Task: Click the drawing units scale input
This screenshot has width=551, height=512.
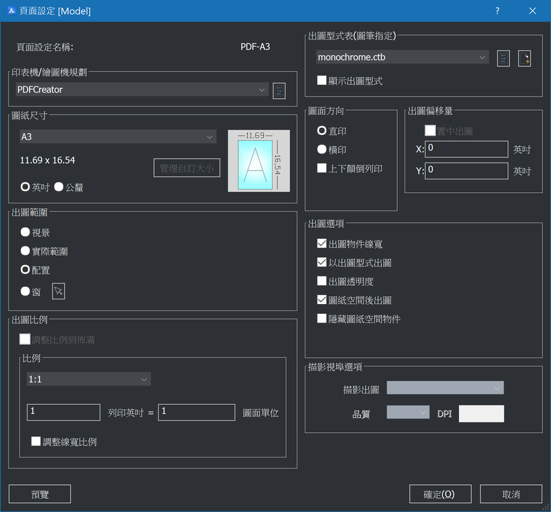Action: click(197, 412)
